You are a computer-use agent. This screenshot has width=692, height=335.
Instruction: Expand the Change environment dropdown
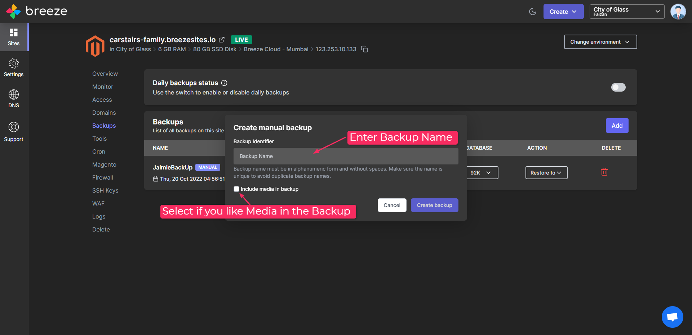coord(600,42)
